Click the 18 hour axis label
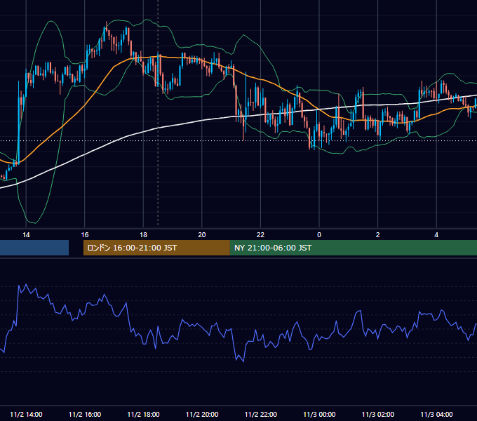This screenshot has height=421, width=477. tap(143, 235)
